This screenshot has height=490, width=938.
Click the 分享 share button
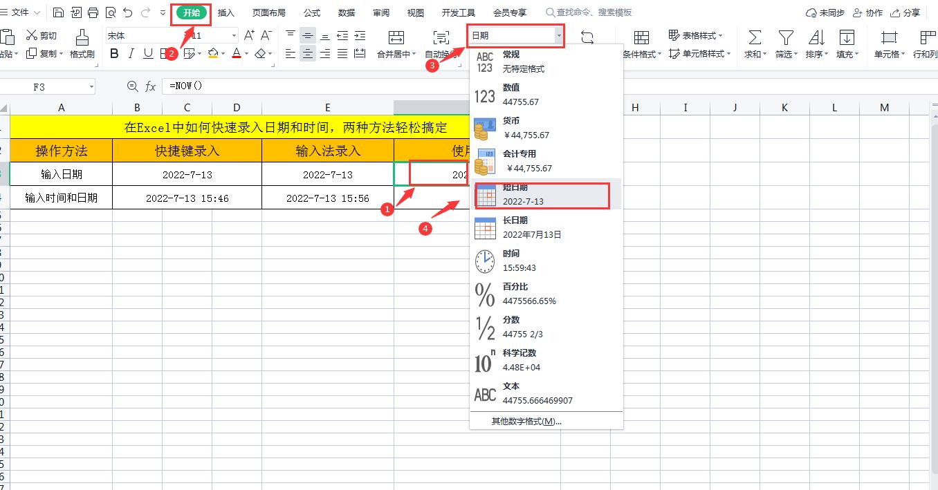(x=905, y=12)
